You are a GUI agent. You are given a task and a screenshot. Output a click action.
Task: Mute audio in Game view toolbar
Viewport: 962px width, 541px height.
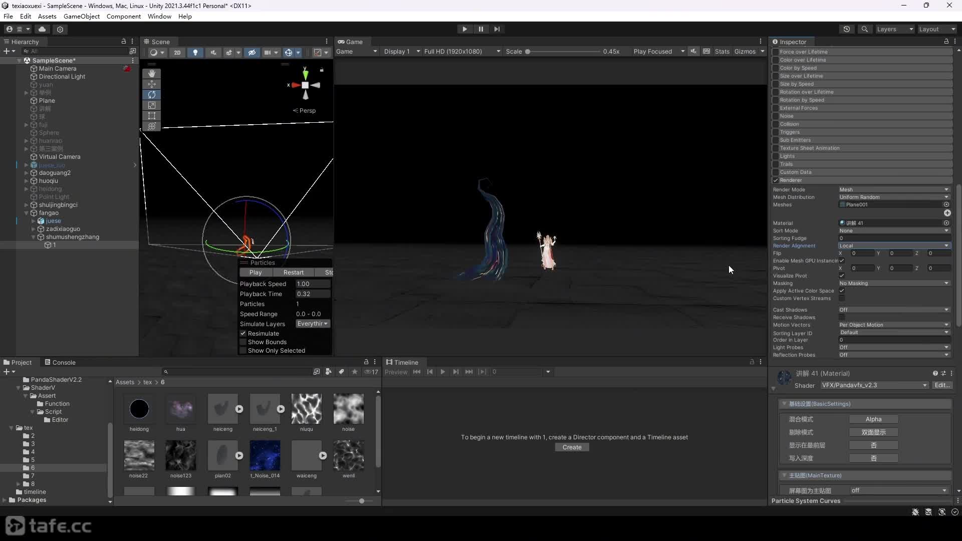click(x=693, y=51)
